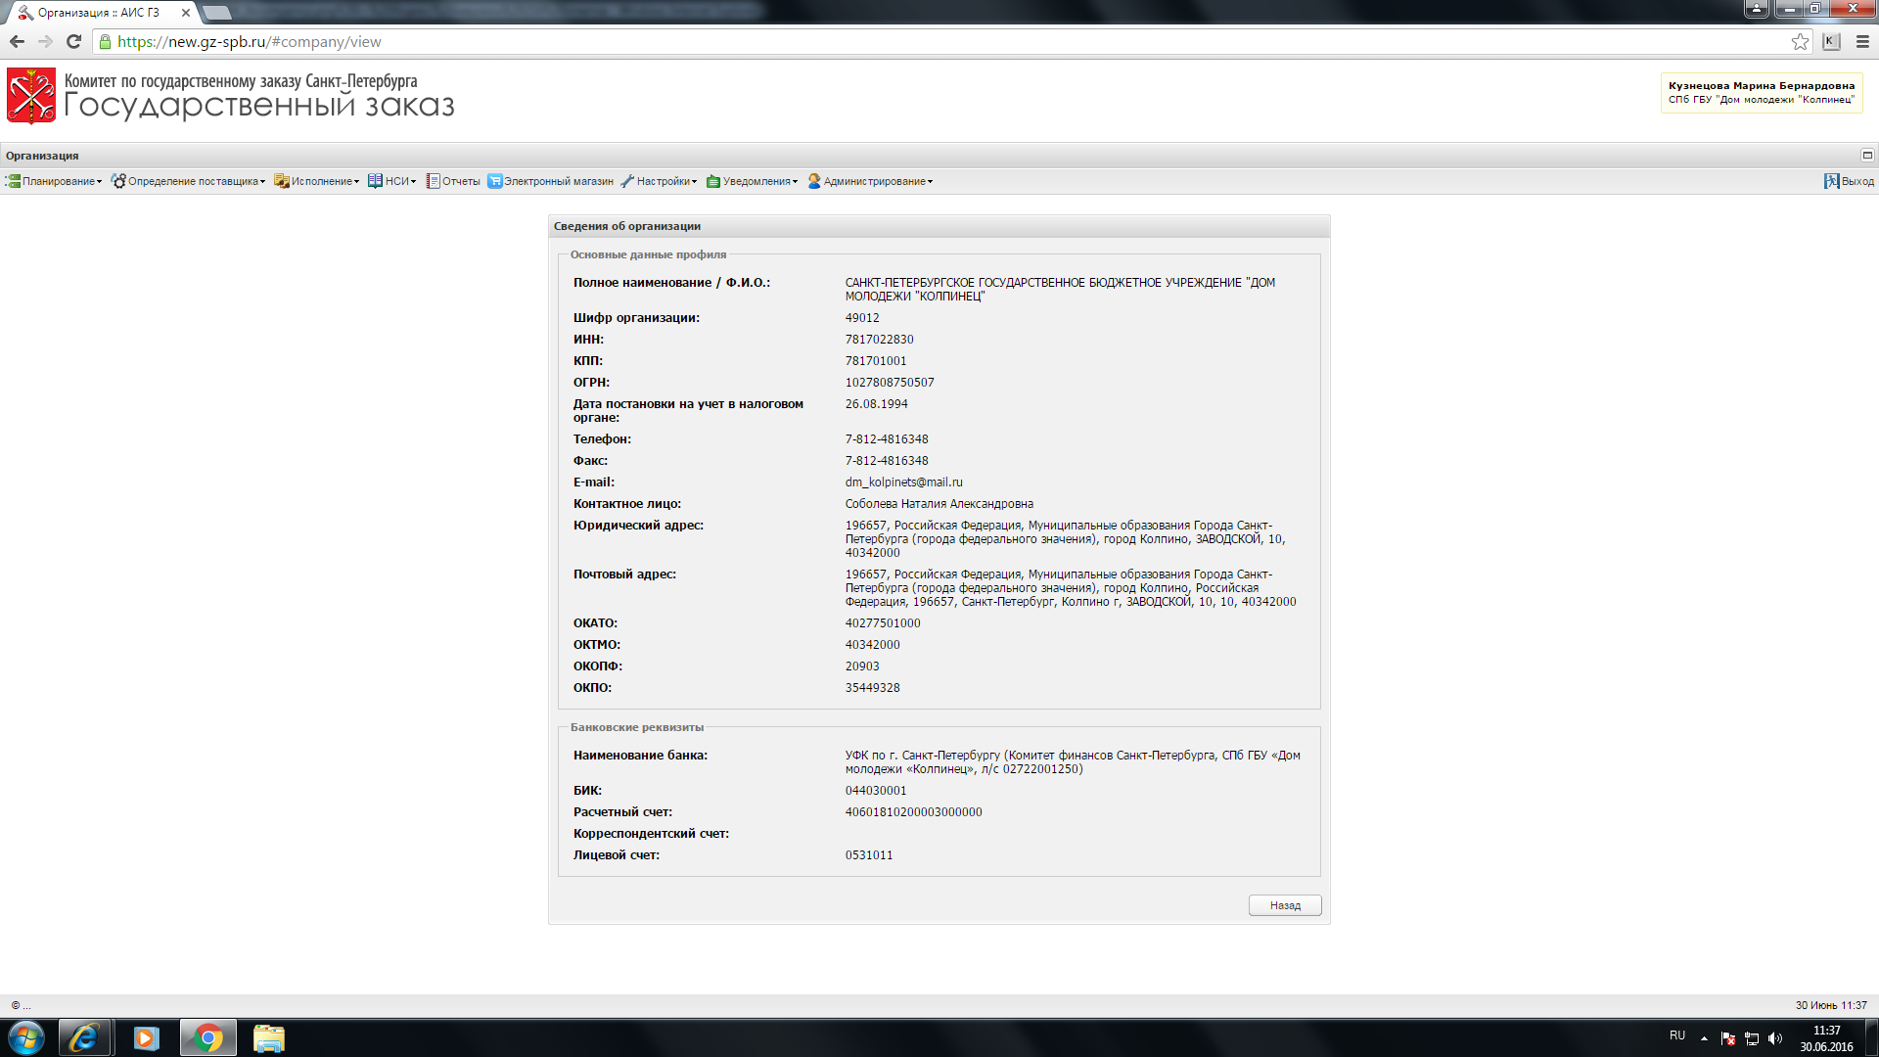
Task: Reload the page in browser
Action: (x=73, y=41)
